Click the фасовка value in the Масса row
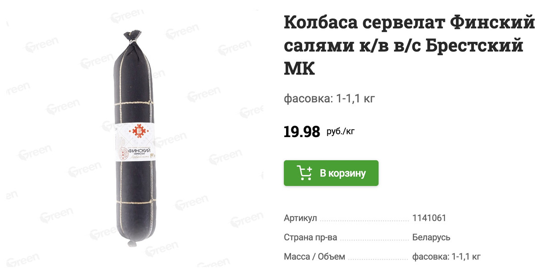Image resolution: width=551 pixels, height=269 pixels. 446,257
